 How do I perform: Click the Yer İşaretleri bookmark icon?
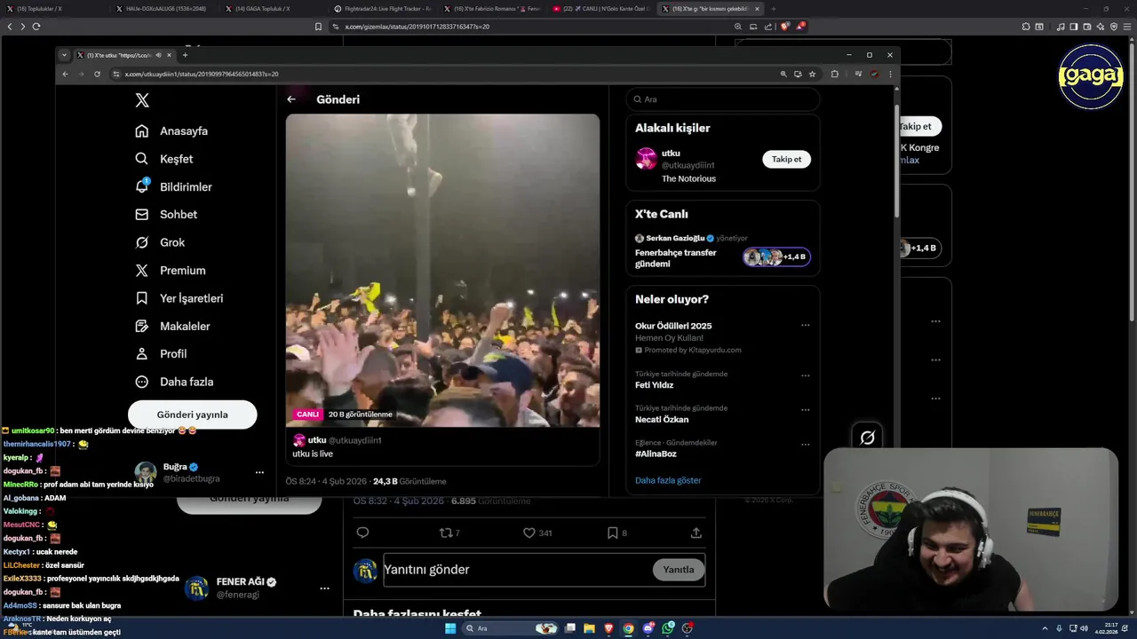pyautogui.click(x=141, y=298)
